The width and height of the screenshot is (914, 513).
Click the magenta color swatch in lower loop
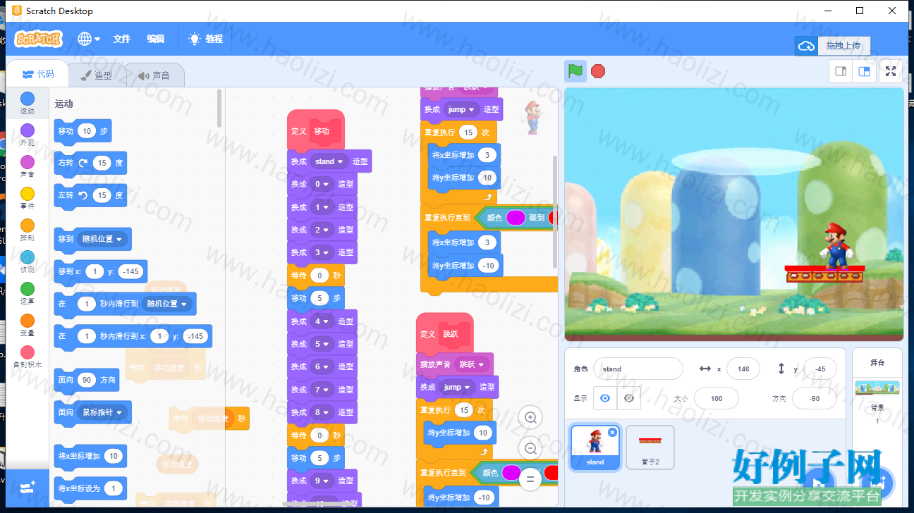(511, 472)
